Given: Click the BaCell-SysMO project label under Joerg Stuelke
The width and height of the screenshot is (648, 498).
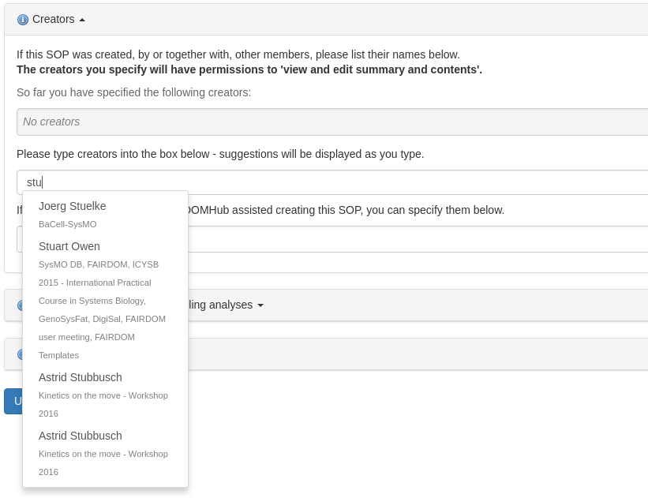Looking at the screenshot, I should click(x=68, y=224).
